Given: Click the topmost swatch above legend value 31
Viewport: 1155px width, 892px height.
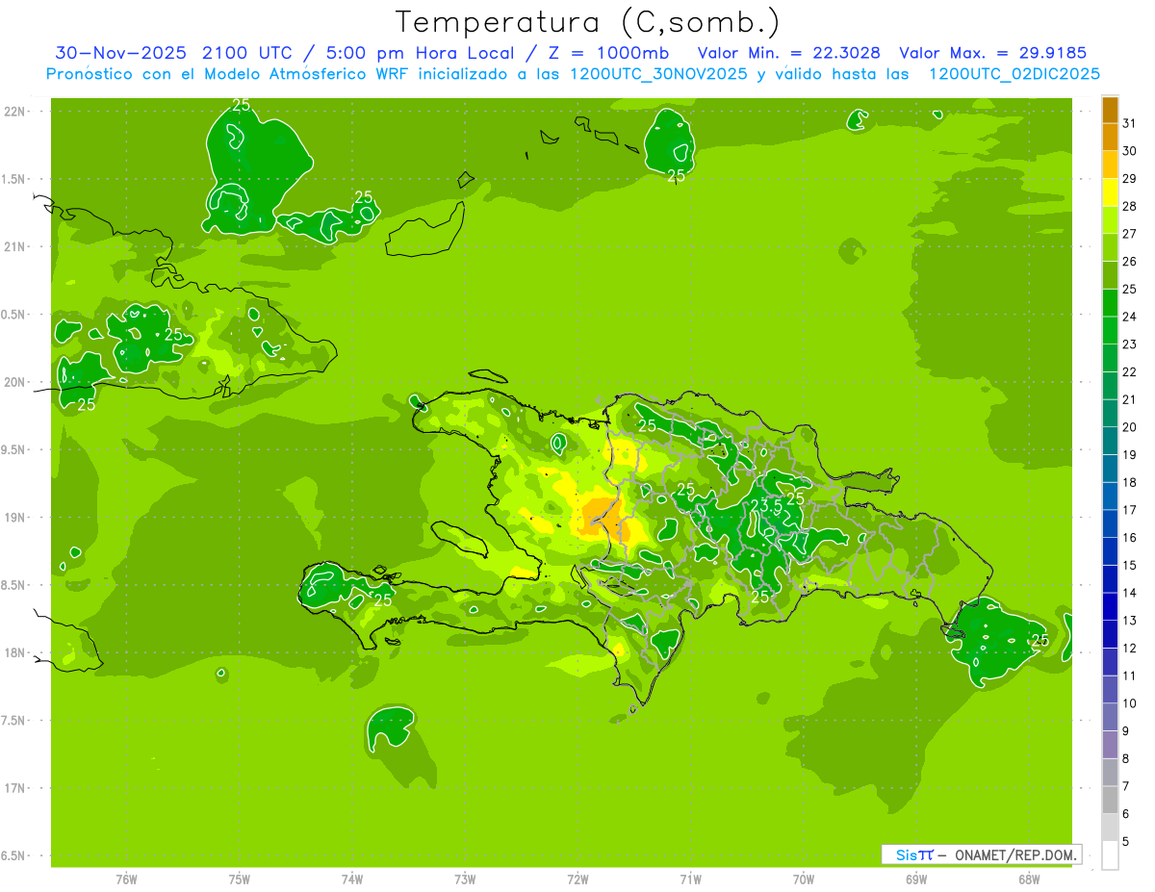Looking at the screenshot, I should (1110, 110).
